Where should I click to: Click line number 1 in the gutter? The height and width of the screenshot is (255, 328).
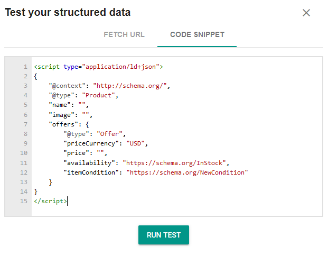click(x=25, y=67)
